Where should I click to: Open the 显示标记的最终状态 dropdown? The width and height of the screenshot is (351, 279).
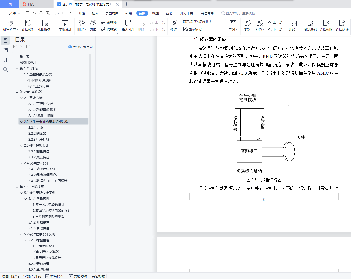204,22
